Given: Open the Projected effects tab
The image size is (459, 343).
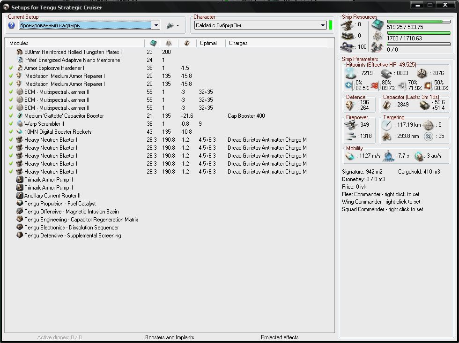Looking at the screenshot, I should (280, 337).
